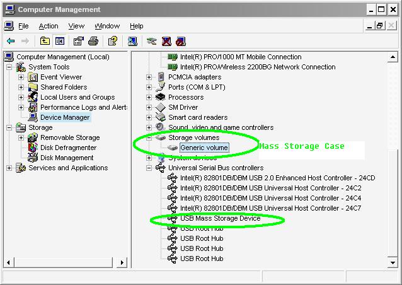Screen dimensions: 402x285
Task: Click the Generic volume drive icon
Action: coord(173,148)
